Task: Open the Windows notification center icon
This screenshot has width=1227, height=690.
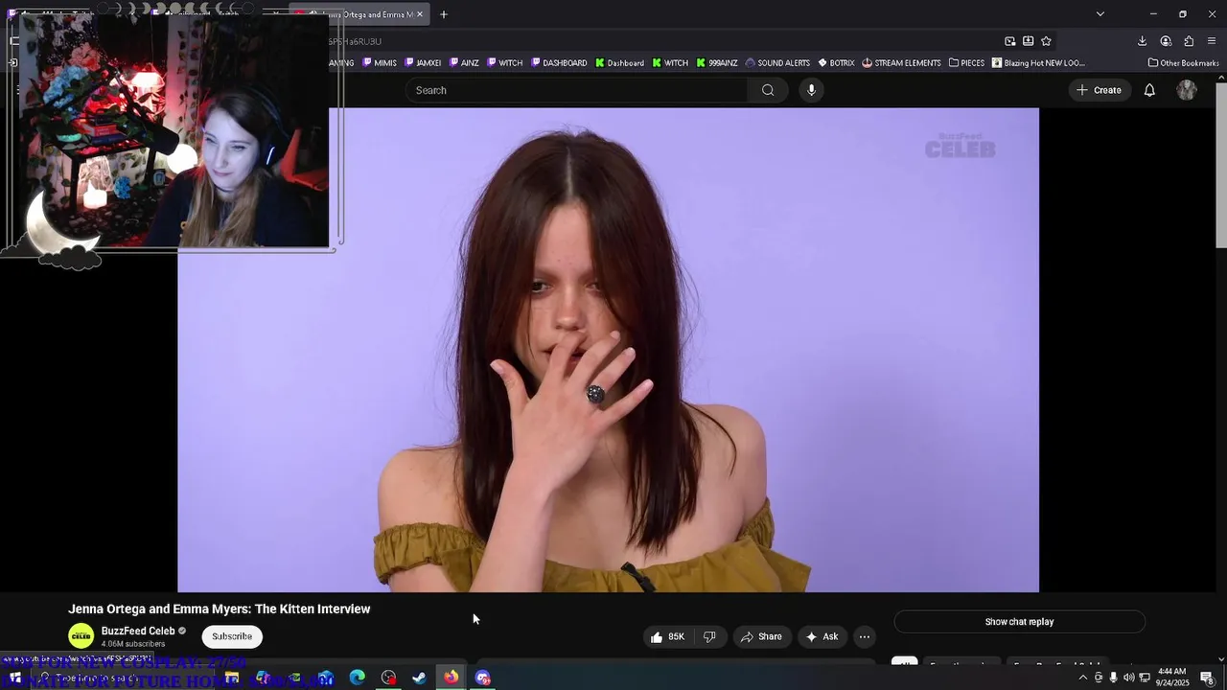Action: tap(1207, 678)
